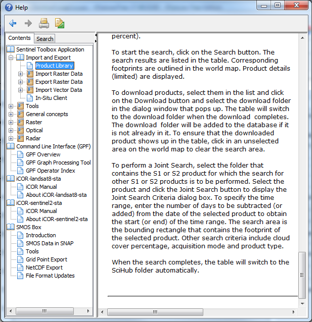312x322 pixels.
Task: Click the Raster folder icon
Action: pos(20,122)
